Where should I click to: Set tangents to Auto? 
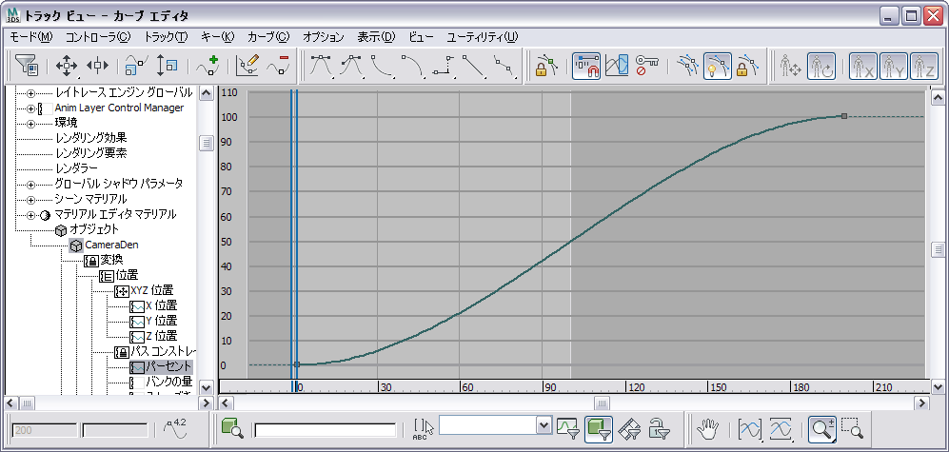coord(321,66)
